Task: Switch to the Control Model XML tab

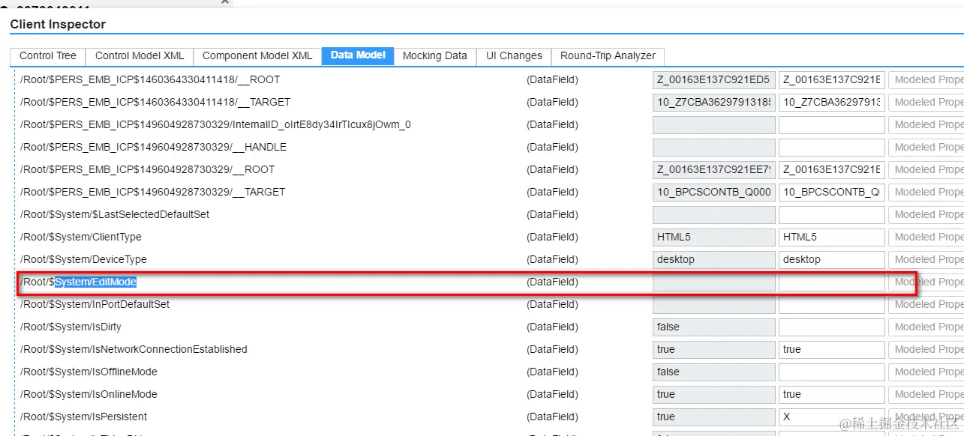Action: coord(140,56)
